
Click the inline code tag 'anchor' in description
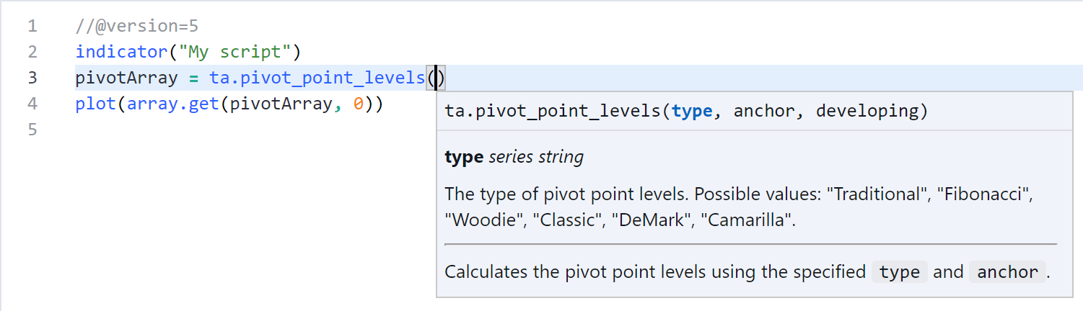[1007, 272]
